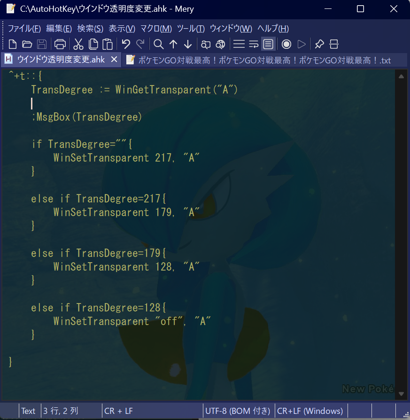Click the line if TransDegree=""{
Viewport: 410px width, 420px height.
(82, 144)
